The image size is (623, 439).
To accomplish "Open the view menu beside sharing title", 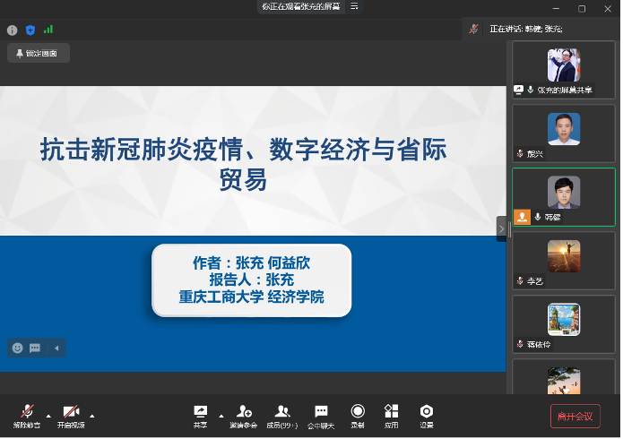I will [355, 6].
